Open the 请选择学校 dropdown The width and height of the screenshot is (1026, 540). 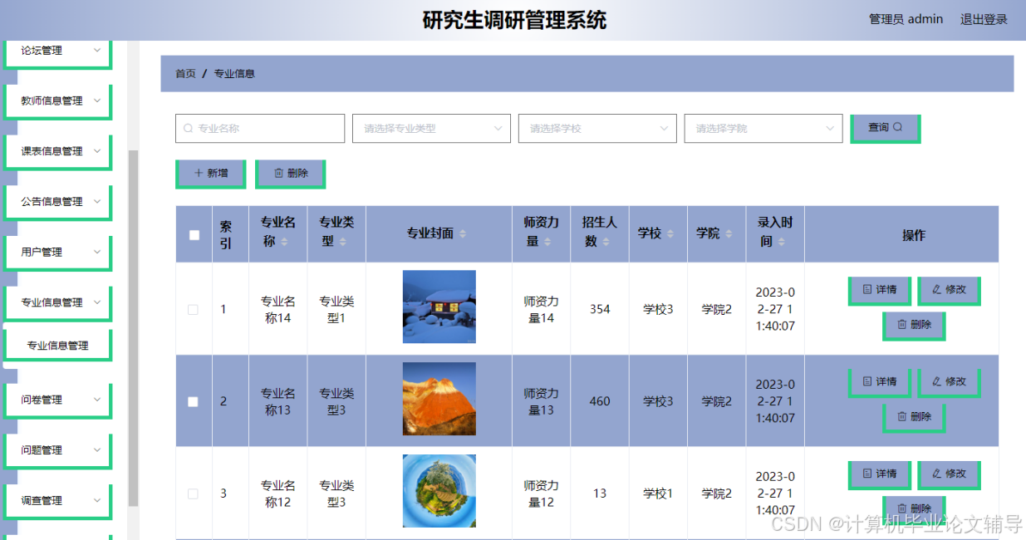597,128
